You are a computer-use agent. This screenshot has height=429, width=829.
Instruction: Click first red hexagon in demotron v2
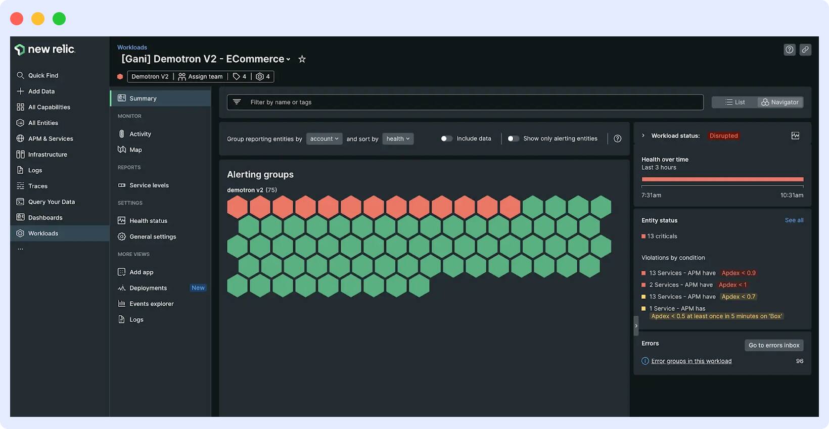[238, 207]
